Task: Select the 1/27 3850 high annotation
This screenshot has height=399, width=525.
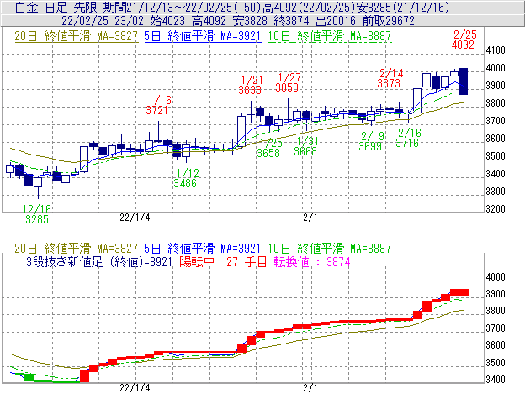Action: point(288,82)
